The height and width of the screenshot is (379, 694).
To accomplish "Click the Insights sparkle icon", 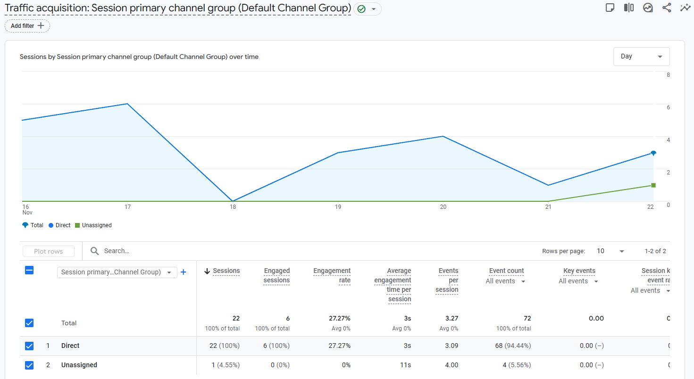I will 686,8.
